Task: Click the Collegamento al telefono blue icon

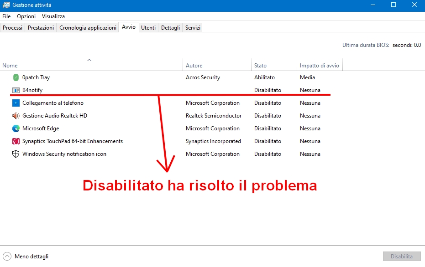Action: click(x=16, y=103)
